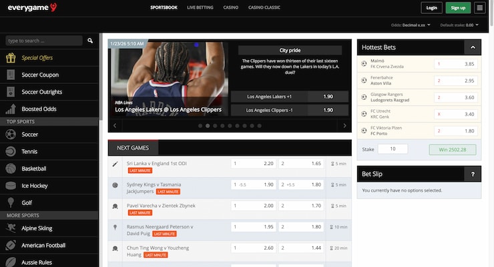494x267 pixels.
Task: Click the Tennis sidebar icon
Action: click(x=11, y=151)
